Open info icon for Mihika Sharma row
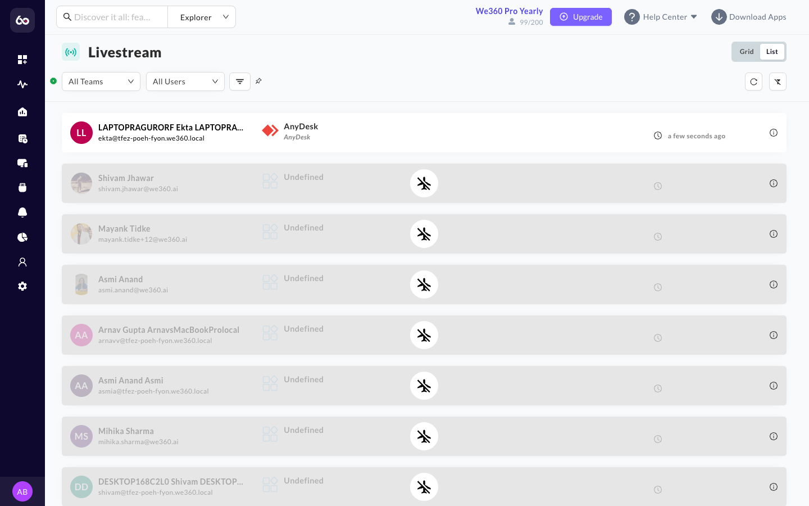The width and height of the screenshot is (809, 506). click(x=774, y=436)
